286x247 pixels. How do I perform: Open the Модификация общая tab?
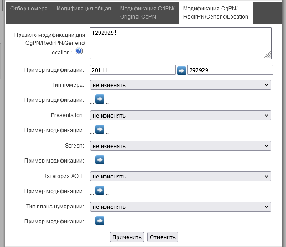coord(84,9)
